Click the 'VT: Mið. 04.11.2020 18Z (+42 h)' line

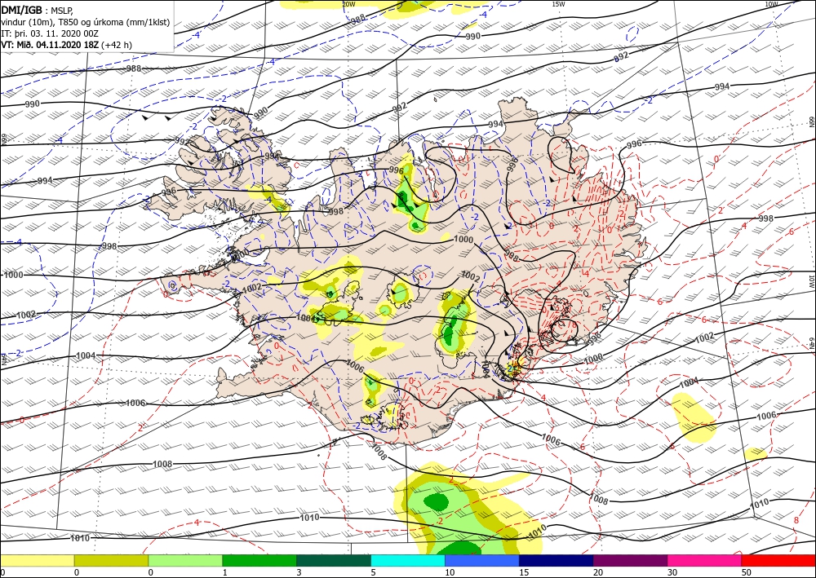(67, 45)
